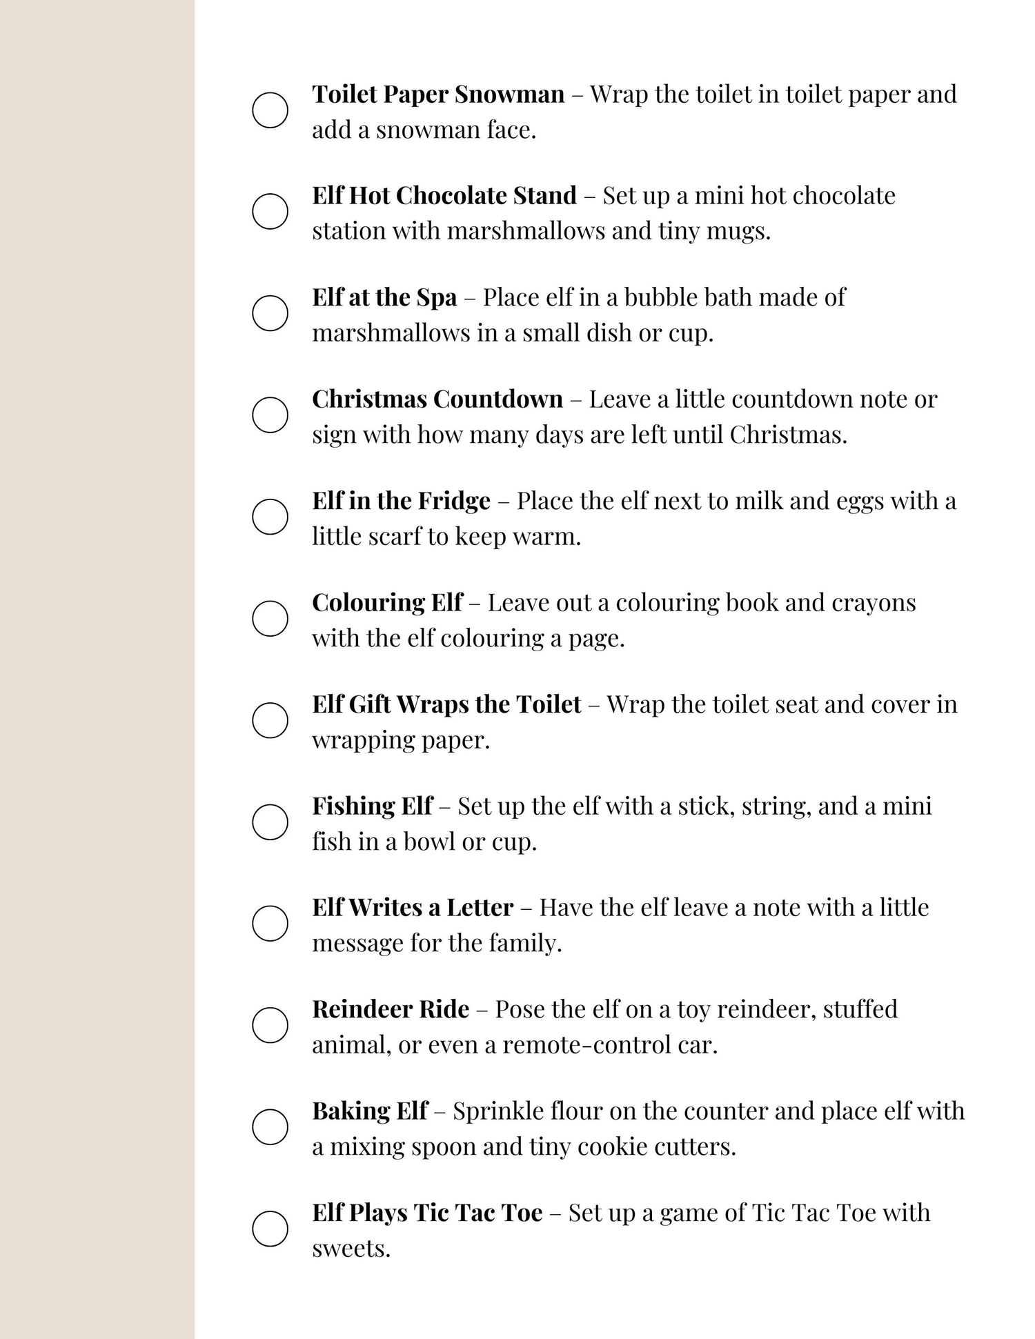Mark the Colouring Elf checkbox circle
Viewport: 1035px width, 1339px height.
tap(270, 619)
